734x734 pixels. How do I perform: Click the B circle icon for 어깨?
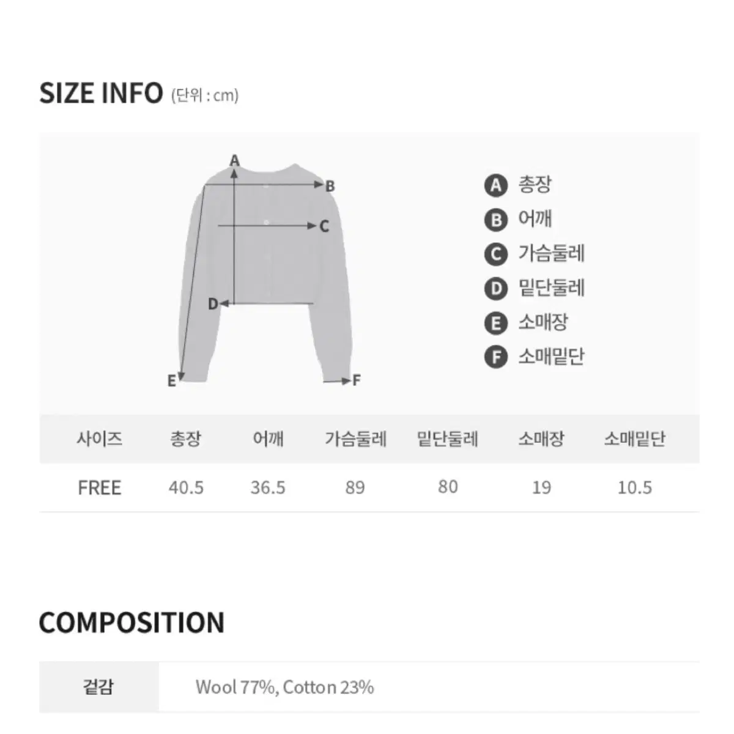tap(496, 220)
